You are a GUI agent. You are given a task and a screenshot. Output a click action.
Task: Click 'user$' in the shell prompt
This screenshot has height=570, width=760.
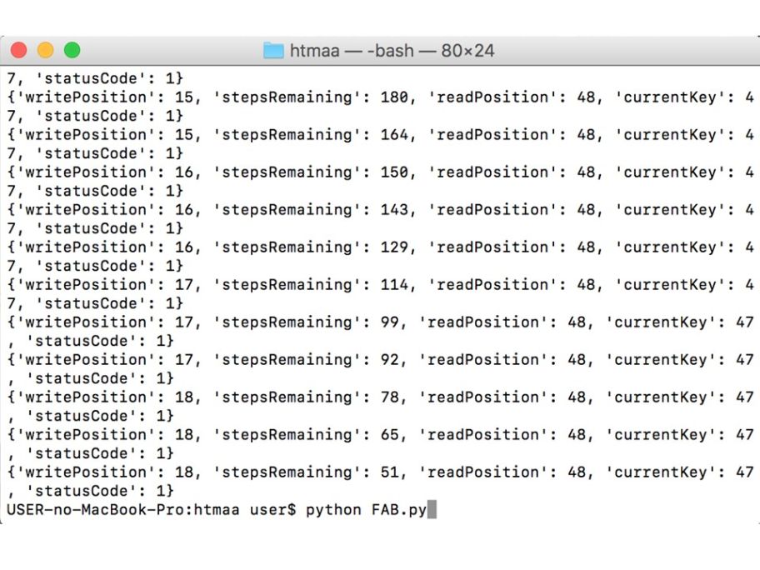(272, 510)
